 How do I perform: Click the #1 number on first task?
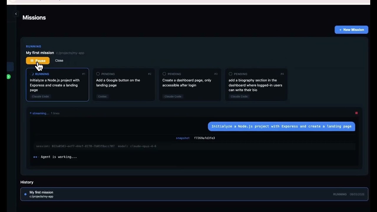coord(84,74)
